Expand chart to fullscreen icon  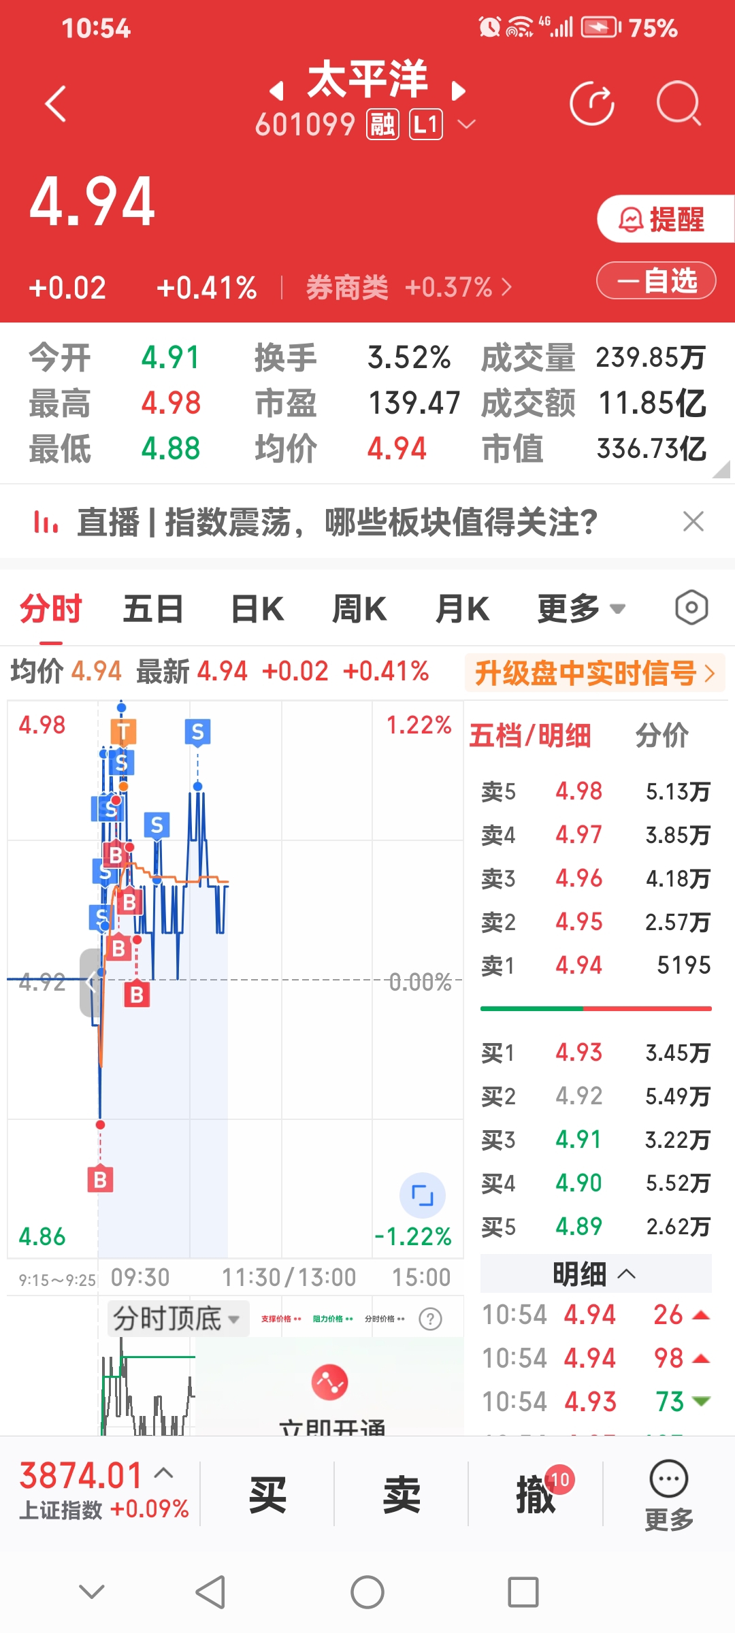pos(423,1195)
